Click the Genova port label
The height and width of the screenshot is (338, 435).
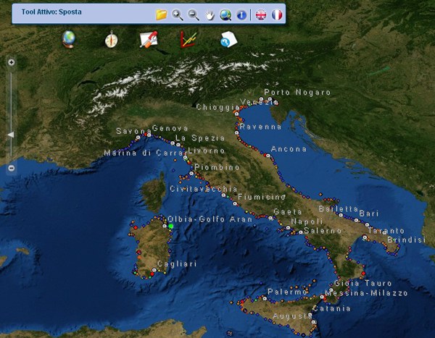(x=170, y=128)
